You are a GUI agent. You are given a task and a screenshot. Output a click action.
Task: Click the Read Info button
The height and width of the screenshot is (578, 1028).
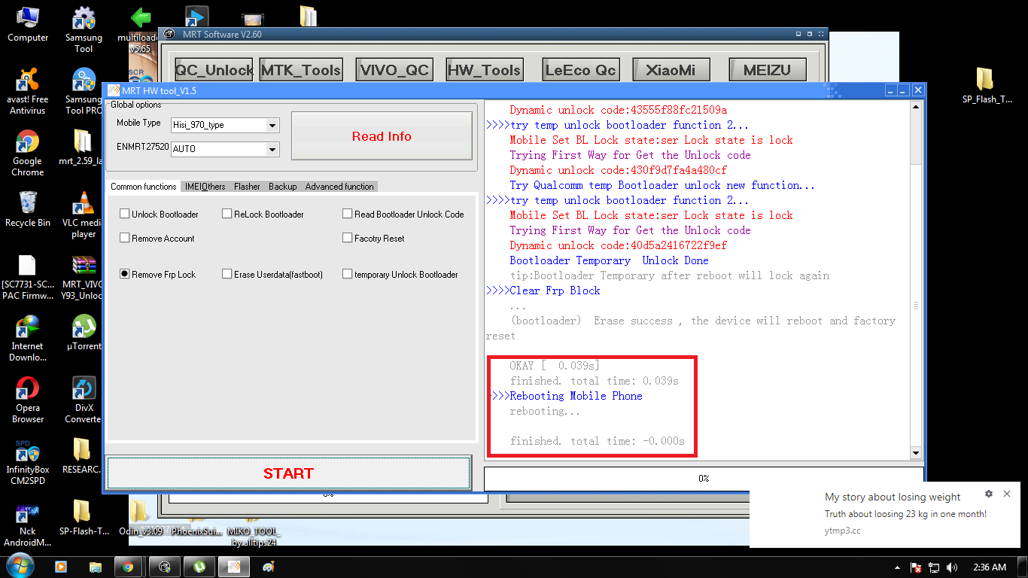tap(382, 136)
